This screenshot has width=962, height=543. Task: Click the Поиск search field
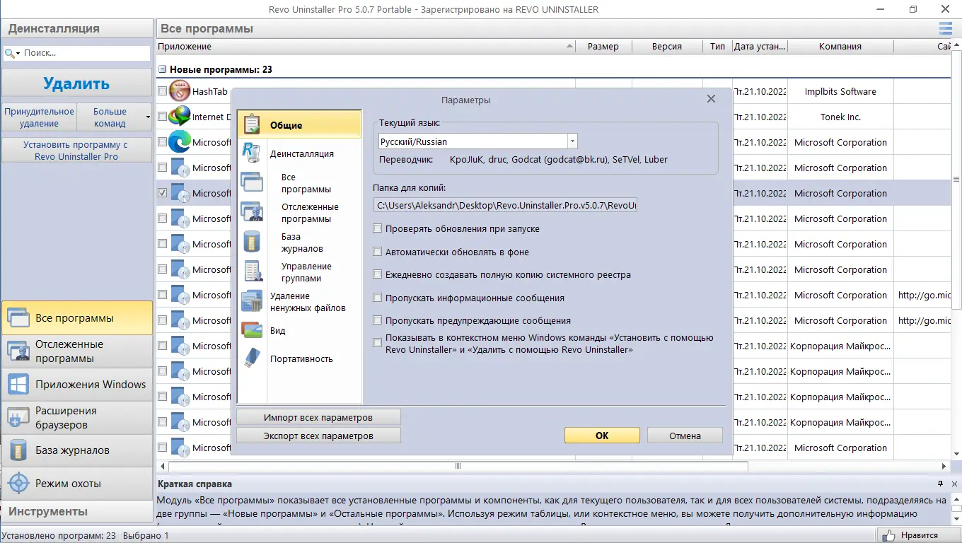(86, 53)
